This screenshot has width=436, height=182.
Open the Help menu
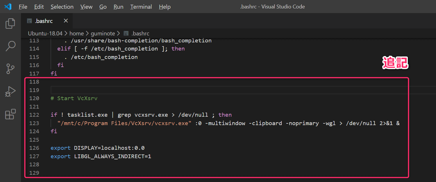pyautogui.click(x=165, y=7)
